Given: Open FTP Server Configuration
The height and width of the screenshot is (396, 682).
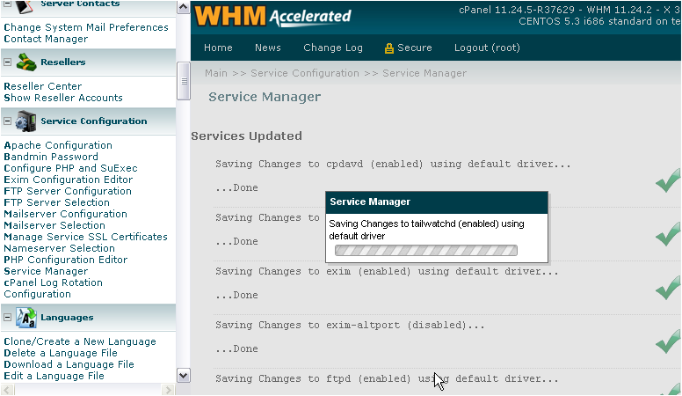Looking at the screenshot, I should click(x=68, y=191).
